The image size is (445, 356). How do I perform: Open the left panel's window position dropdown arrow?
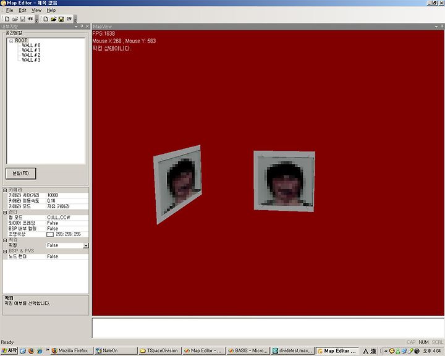pos(76,27)
